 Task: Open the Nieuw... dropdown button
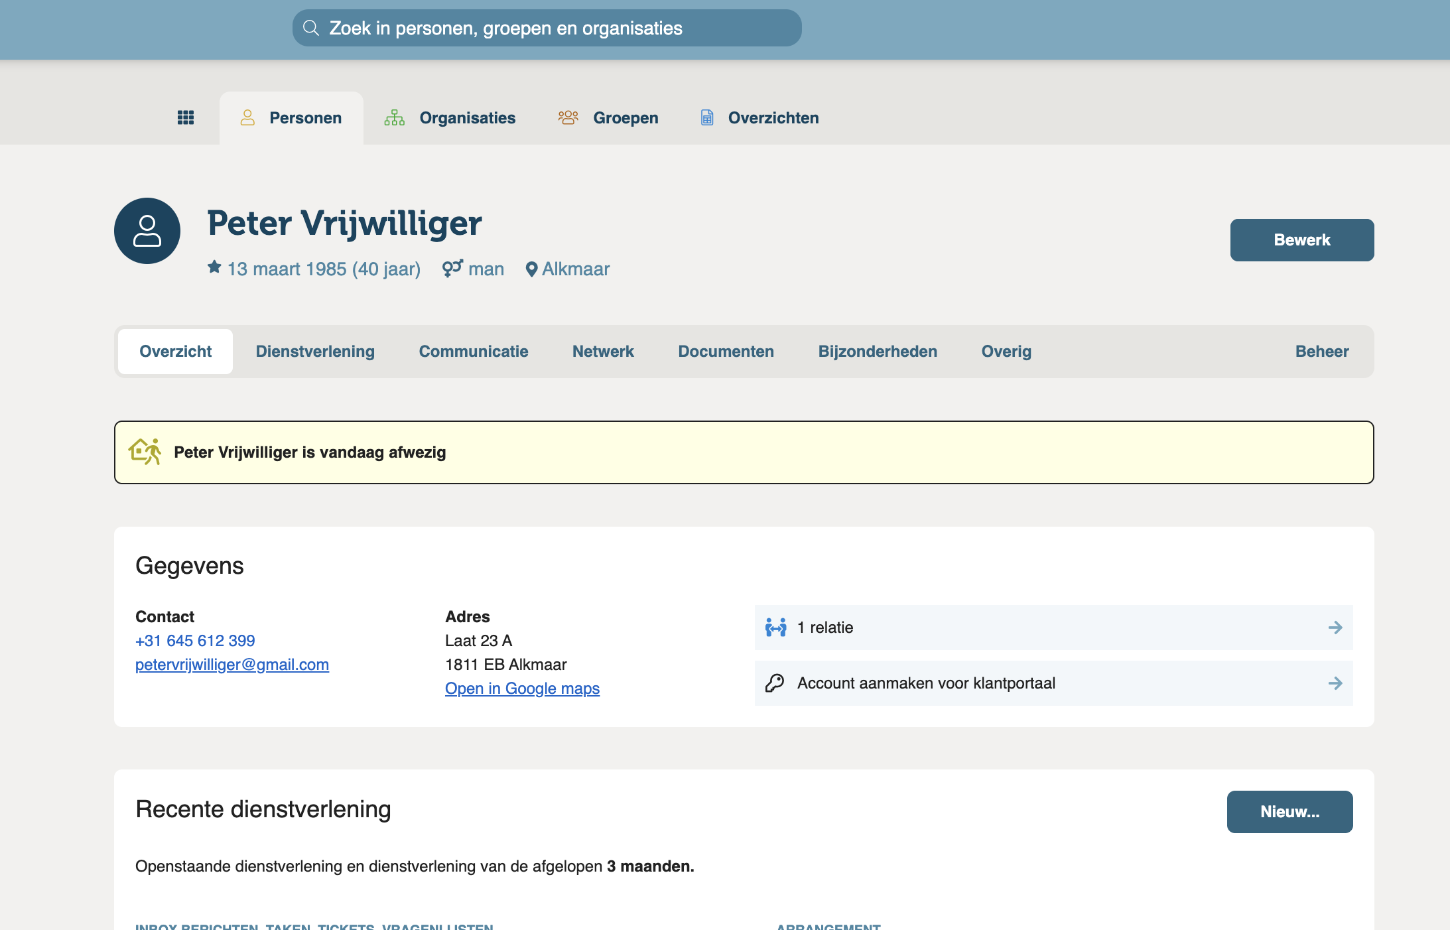pos(1289,812)
